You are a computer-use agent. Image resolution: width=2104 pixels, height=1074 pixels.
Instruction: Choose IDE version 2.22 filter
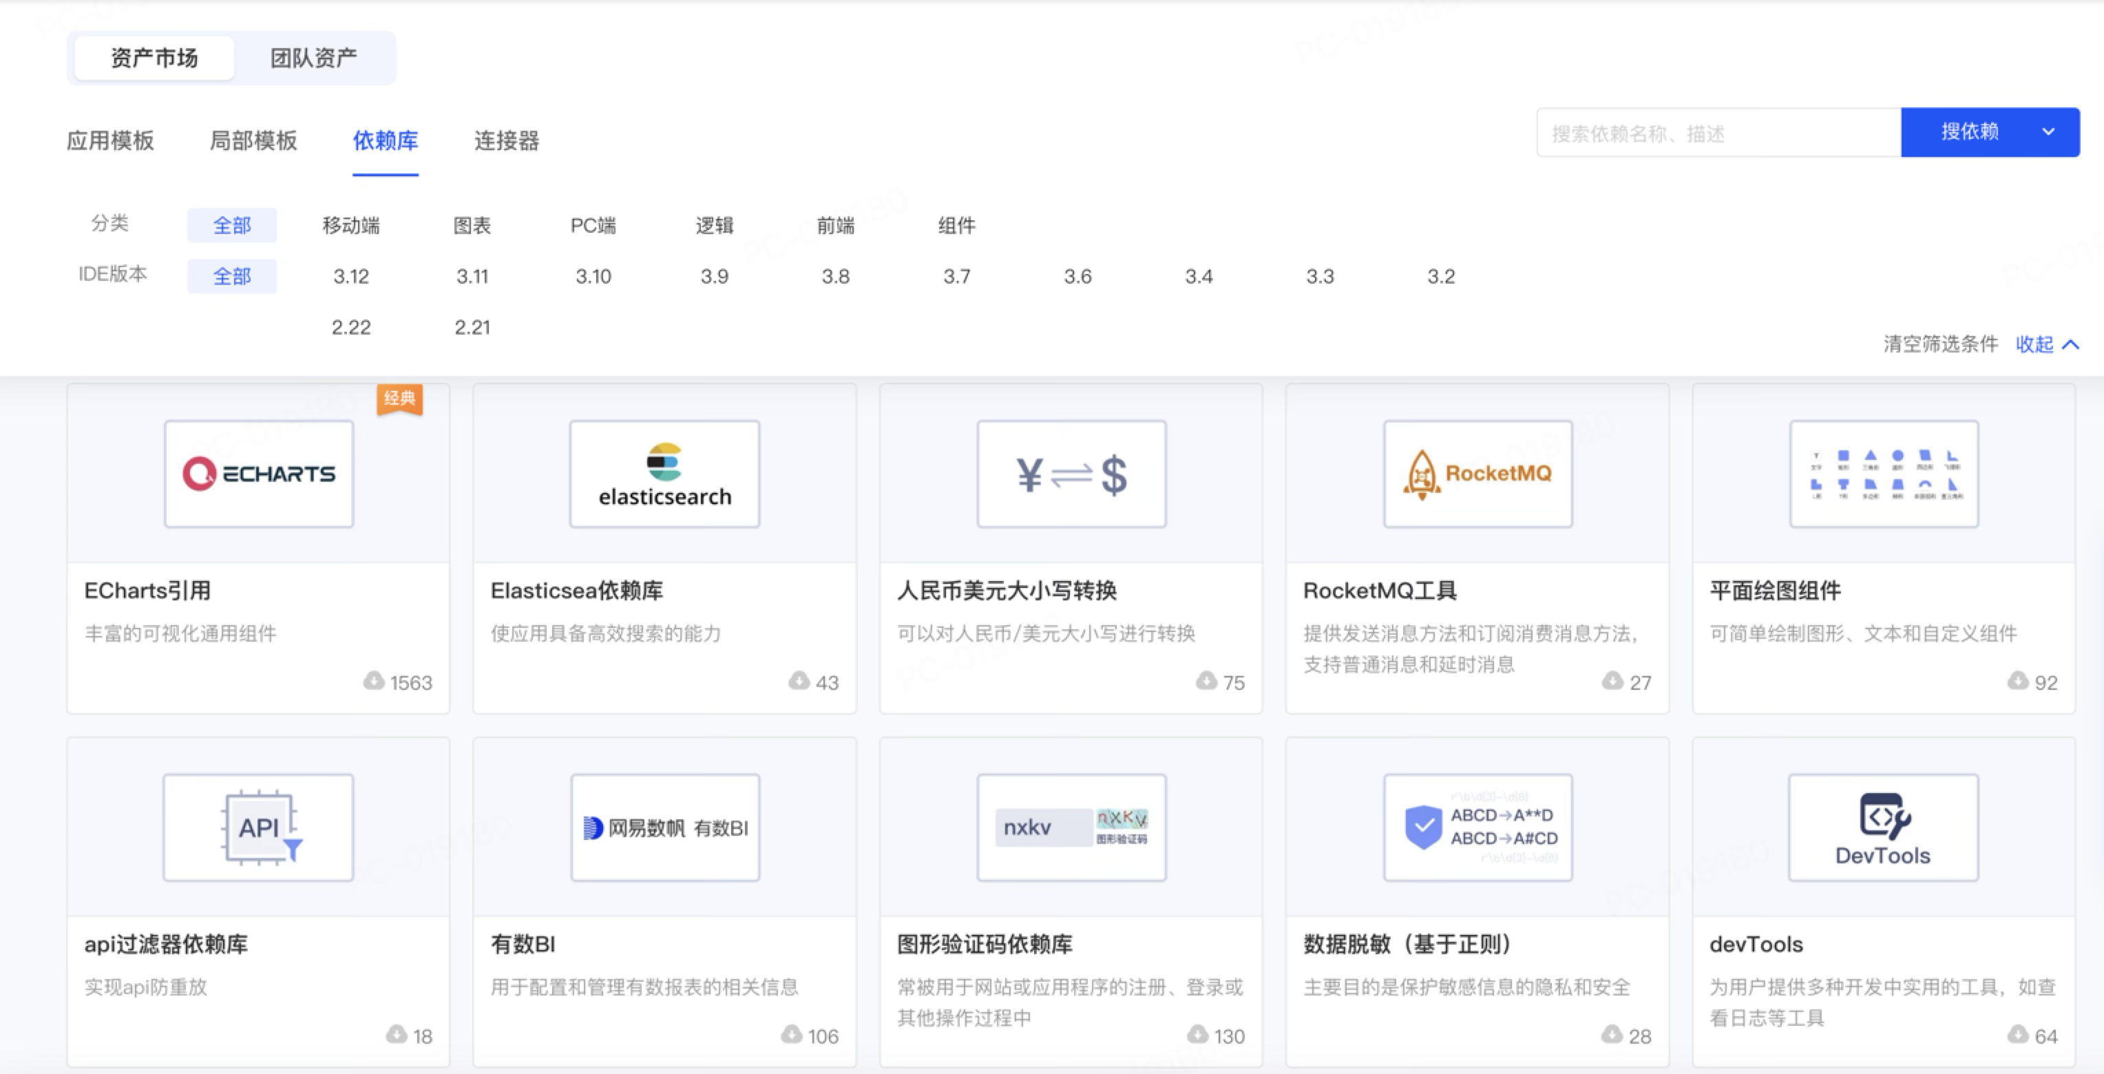click(x=351, y=328)
